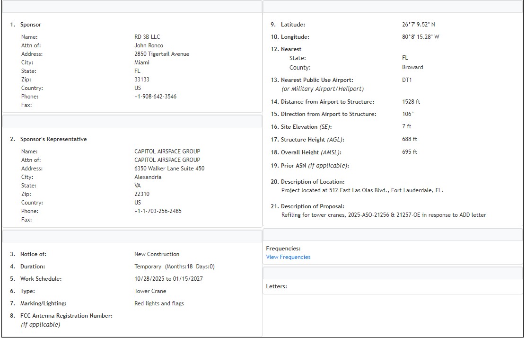Click the Overall Height value 695 ft
The width and height of the screenshot is (526, 338).
click(x=409, y=152)
